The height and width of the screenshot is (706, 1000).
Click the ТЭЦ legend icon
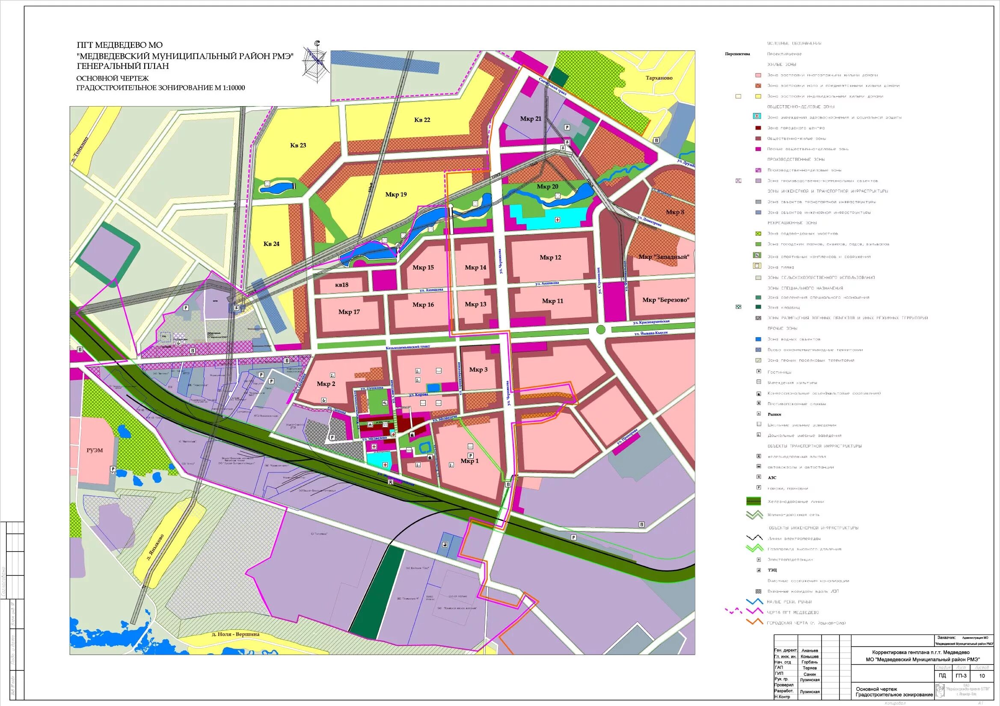tap(759, 570)
